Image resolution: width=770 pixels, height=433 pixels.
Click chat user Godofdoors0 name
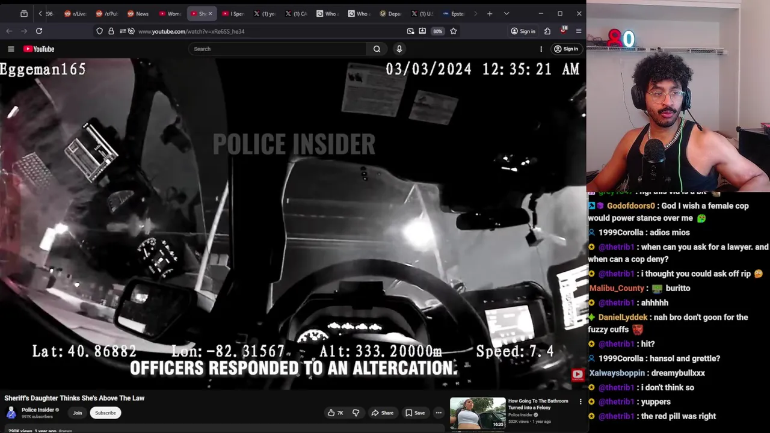click(x=630, y=206)
